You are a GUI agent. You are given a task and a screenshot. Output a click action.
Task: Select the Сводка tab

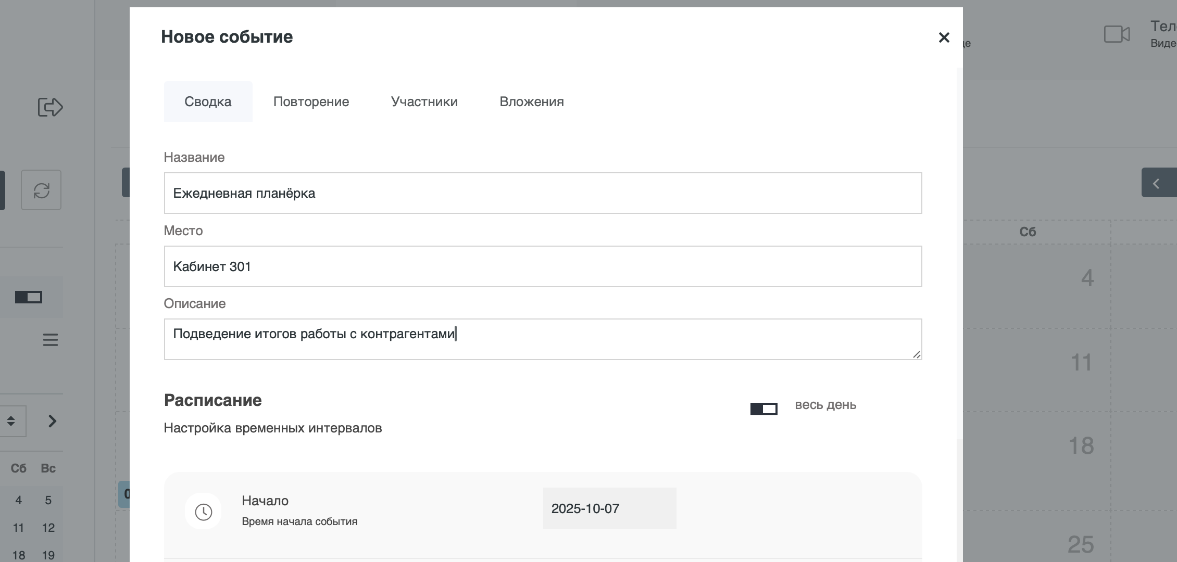(208, 101)
